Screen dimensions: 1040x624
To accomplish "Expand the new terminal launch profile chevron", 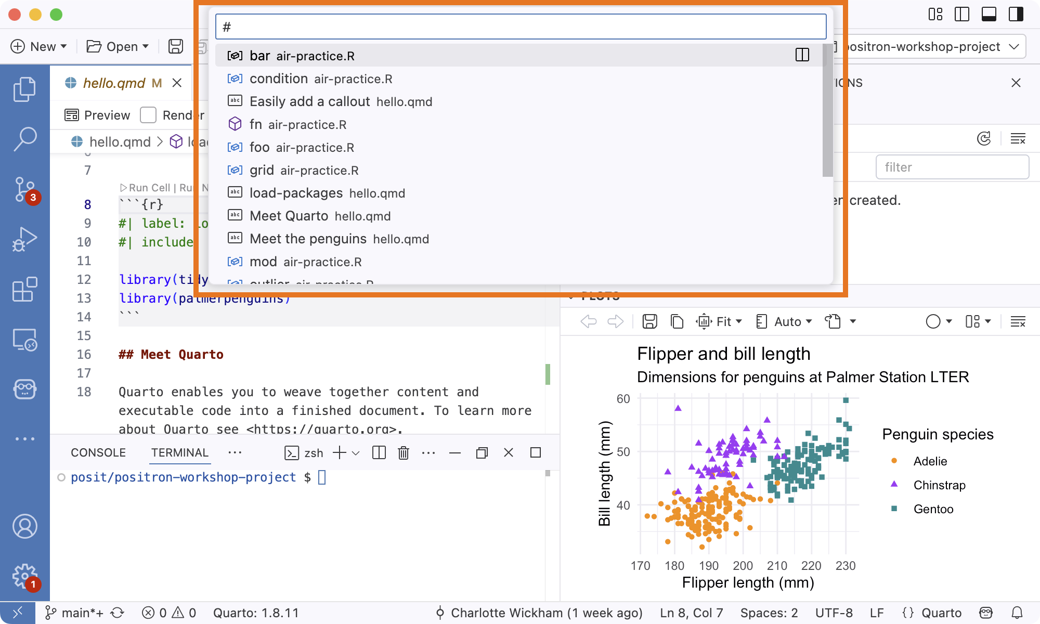I will pyautogui.click(x=356, y=452).
